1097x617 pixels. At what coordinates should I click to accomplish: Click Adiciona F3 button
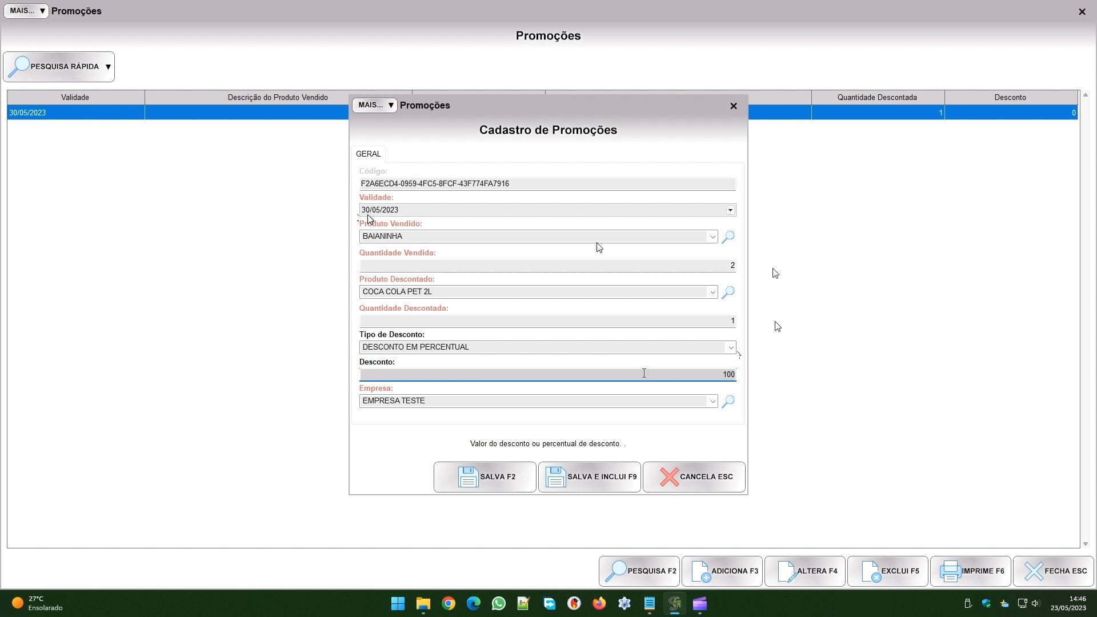click(722, 571)
